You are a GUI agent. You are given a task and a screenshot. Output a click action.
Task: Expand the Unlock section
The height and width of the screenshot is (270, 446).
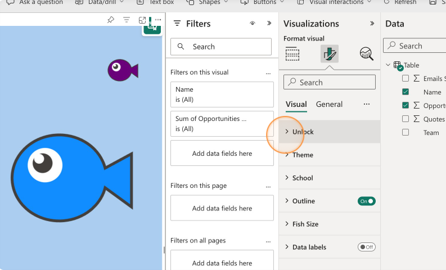[x=330, y=132]
